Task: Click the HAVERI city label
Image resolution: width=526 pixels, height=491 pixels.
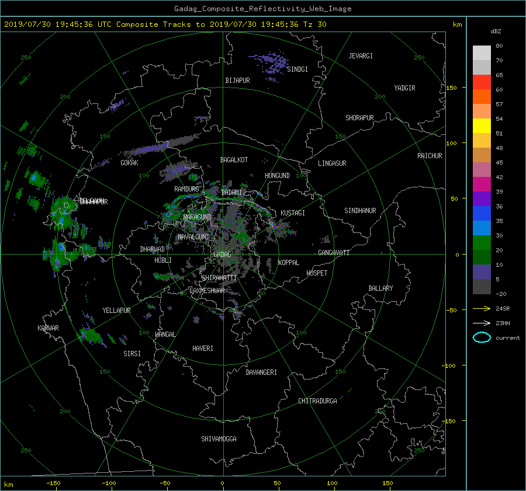Action: point(203,349)
